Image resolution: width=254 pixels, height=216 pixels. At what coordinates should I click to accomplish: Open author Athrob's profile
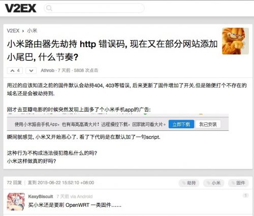coord(47,70)
